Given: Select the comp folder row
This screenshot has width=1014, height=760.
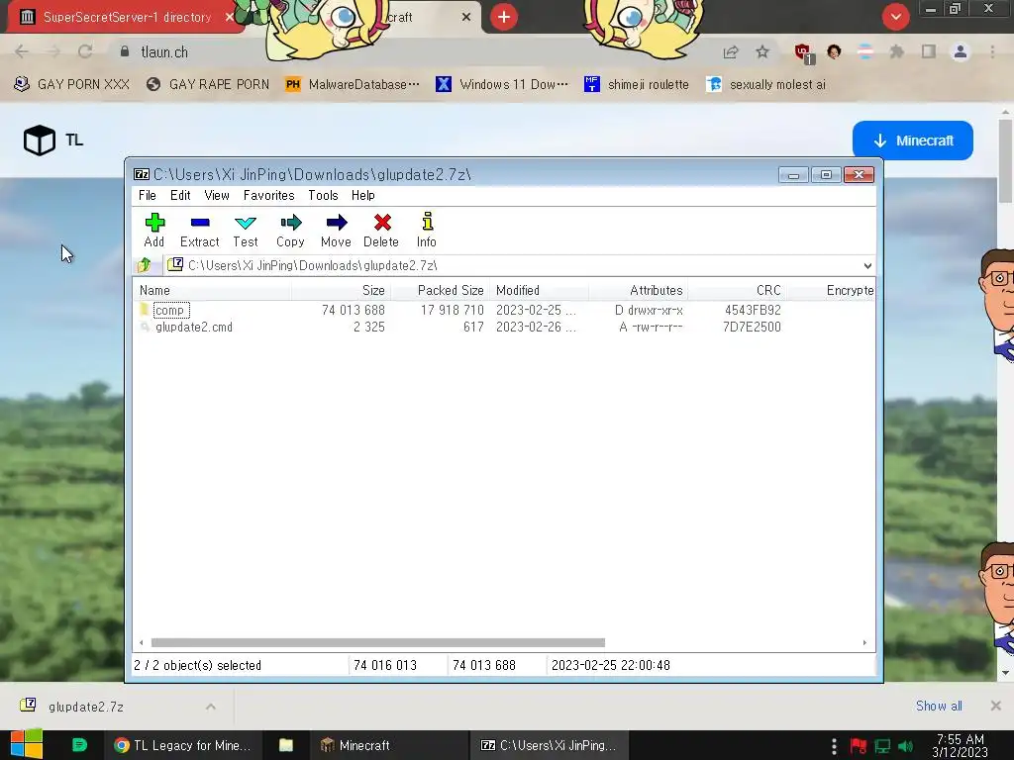Looking at the screenshot, I should click(x=504, y=310).
